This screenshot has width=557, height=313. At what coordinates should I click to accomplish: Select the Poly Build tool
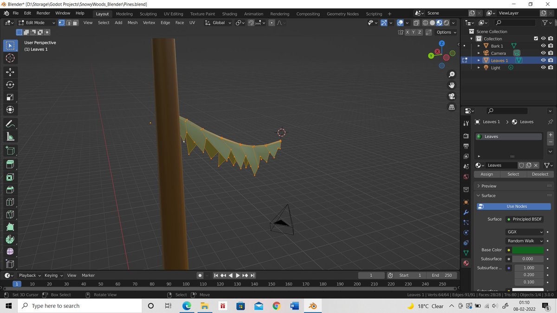(10, 227)
